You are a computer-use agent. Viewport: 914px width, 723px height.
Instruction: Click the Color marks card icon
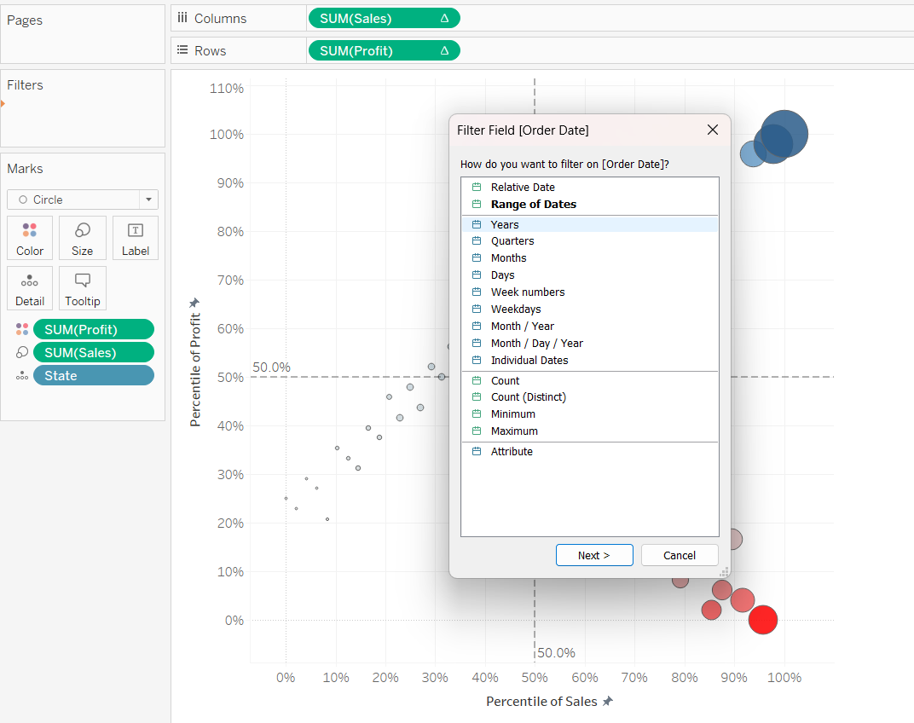[30, 238]
